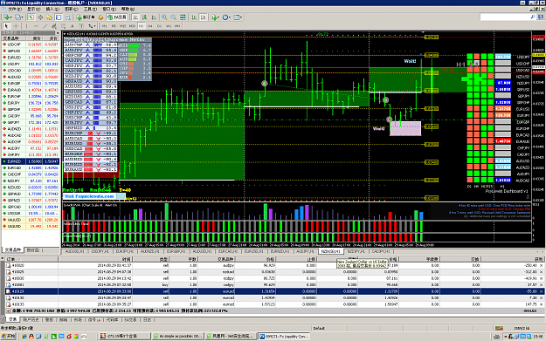
Task: Open the Market Watch window icon
Action: pyautogui.click(x=31, y=17)
